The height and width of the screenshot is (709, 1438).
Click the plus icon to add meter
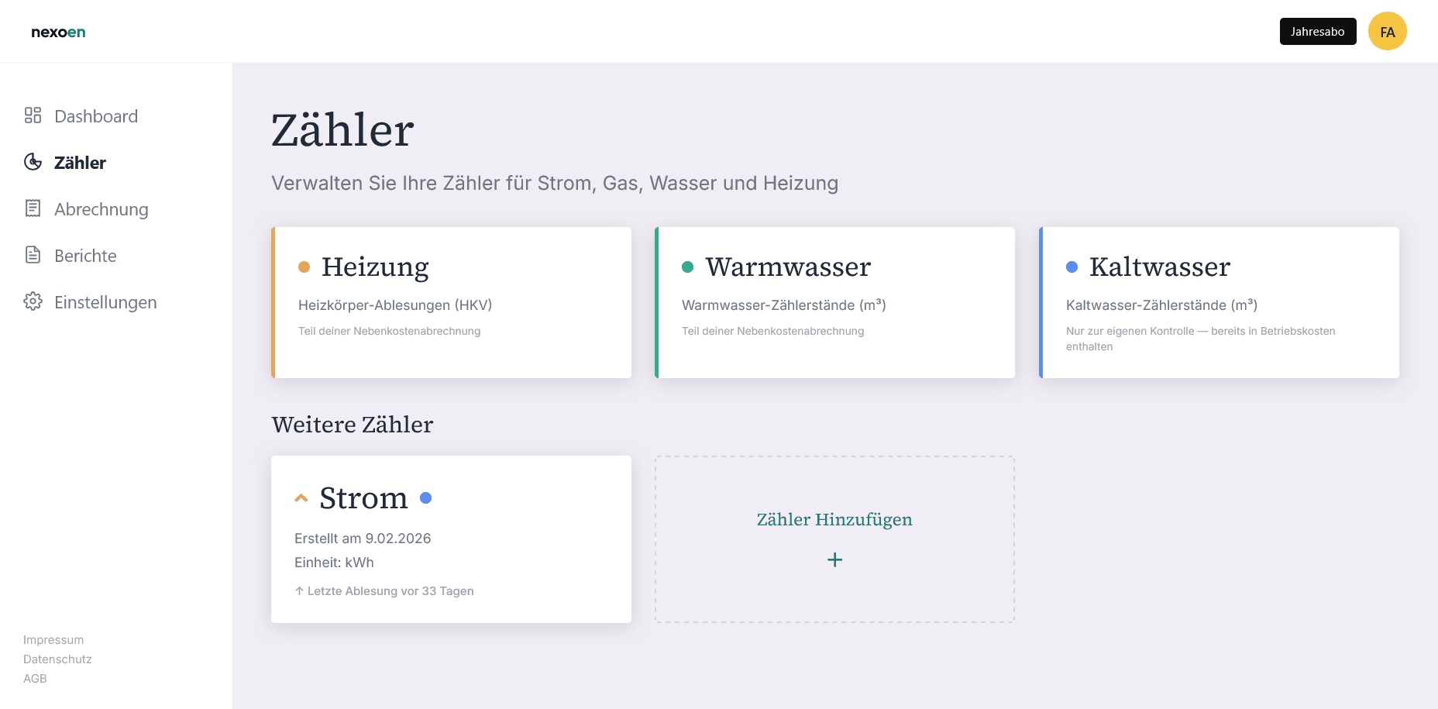point(834,559)
